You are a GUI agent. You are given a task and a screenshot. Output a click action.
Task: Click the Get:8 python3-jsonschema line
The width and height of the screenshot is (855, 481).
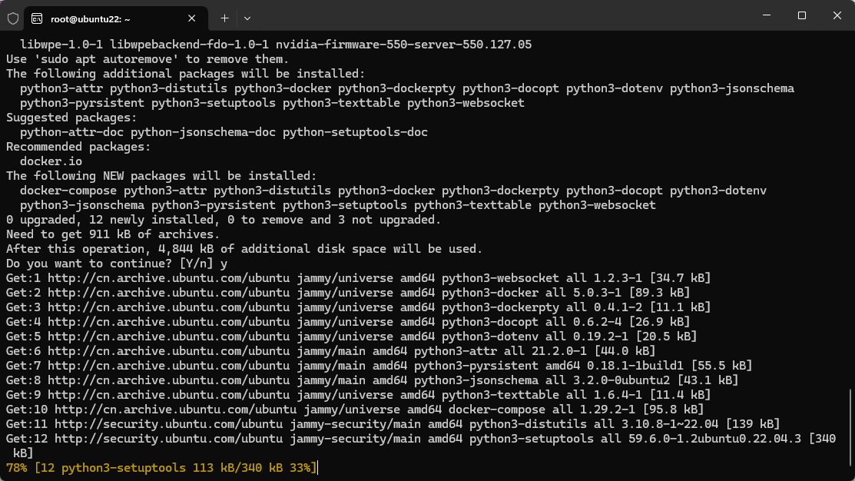(372, 380)
